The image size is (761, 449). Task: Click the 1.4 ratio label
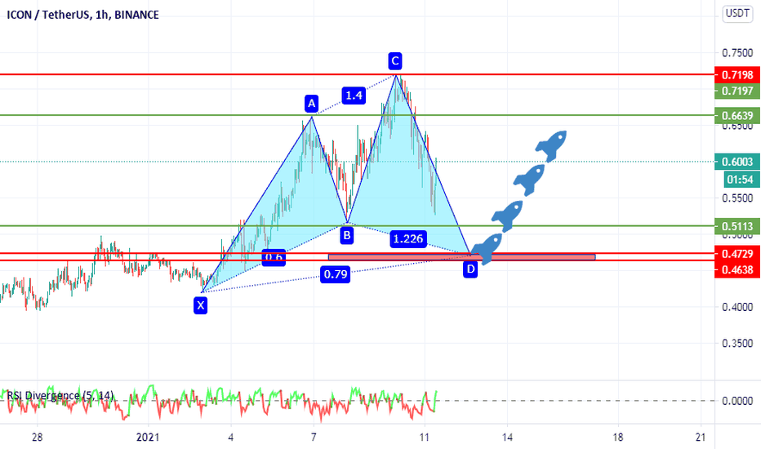[x=354, y=96]
